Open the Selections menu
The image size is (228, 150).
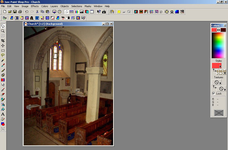tap(77, 6)
